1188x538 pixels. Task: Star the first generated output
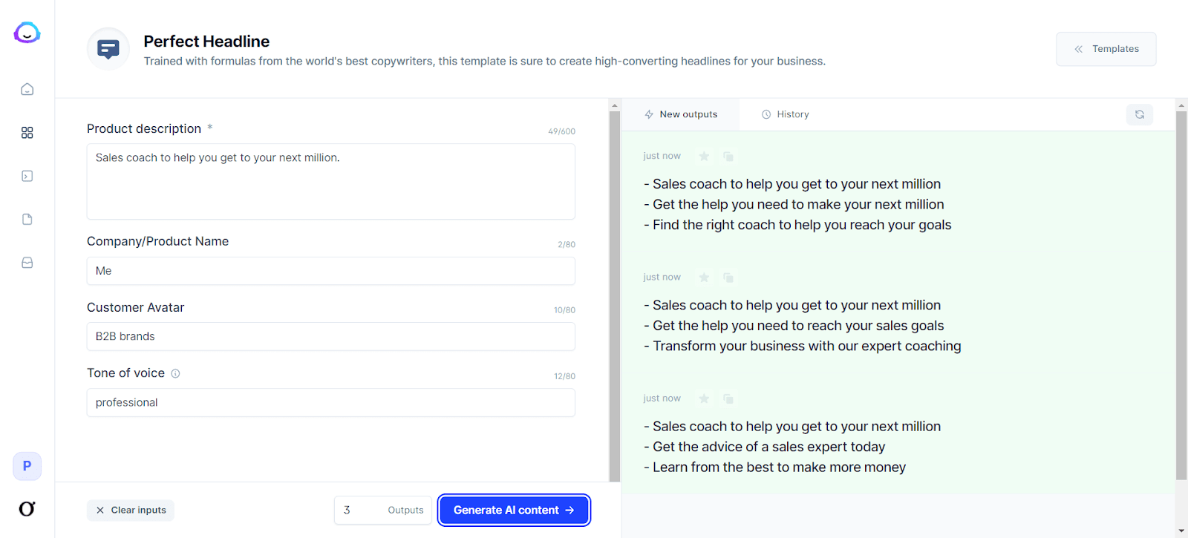[704, 157]
